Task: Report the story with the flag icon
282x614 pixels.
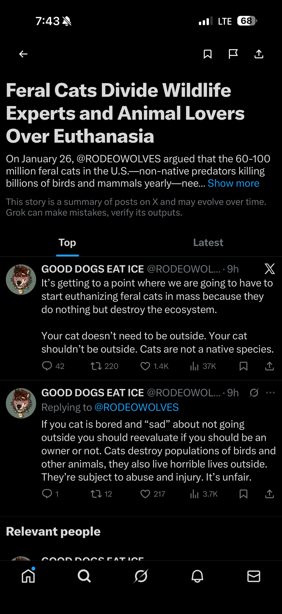Action: click(233, 54)
